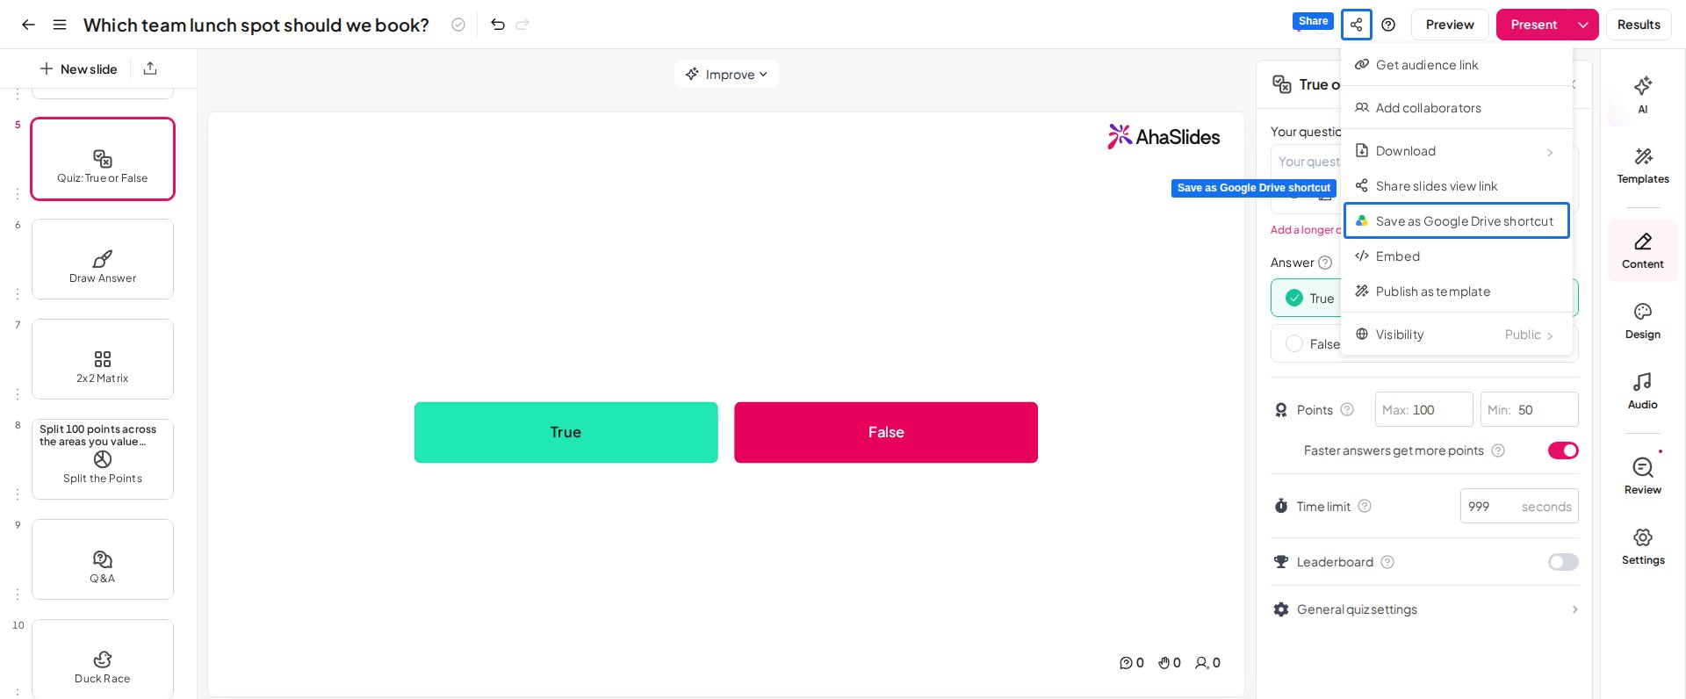
Task: Select Share slides view link
Action: tap(1457, 186)
